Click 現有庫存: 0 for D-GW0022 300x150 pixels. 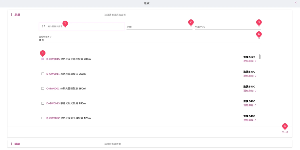(250, 120)
